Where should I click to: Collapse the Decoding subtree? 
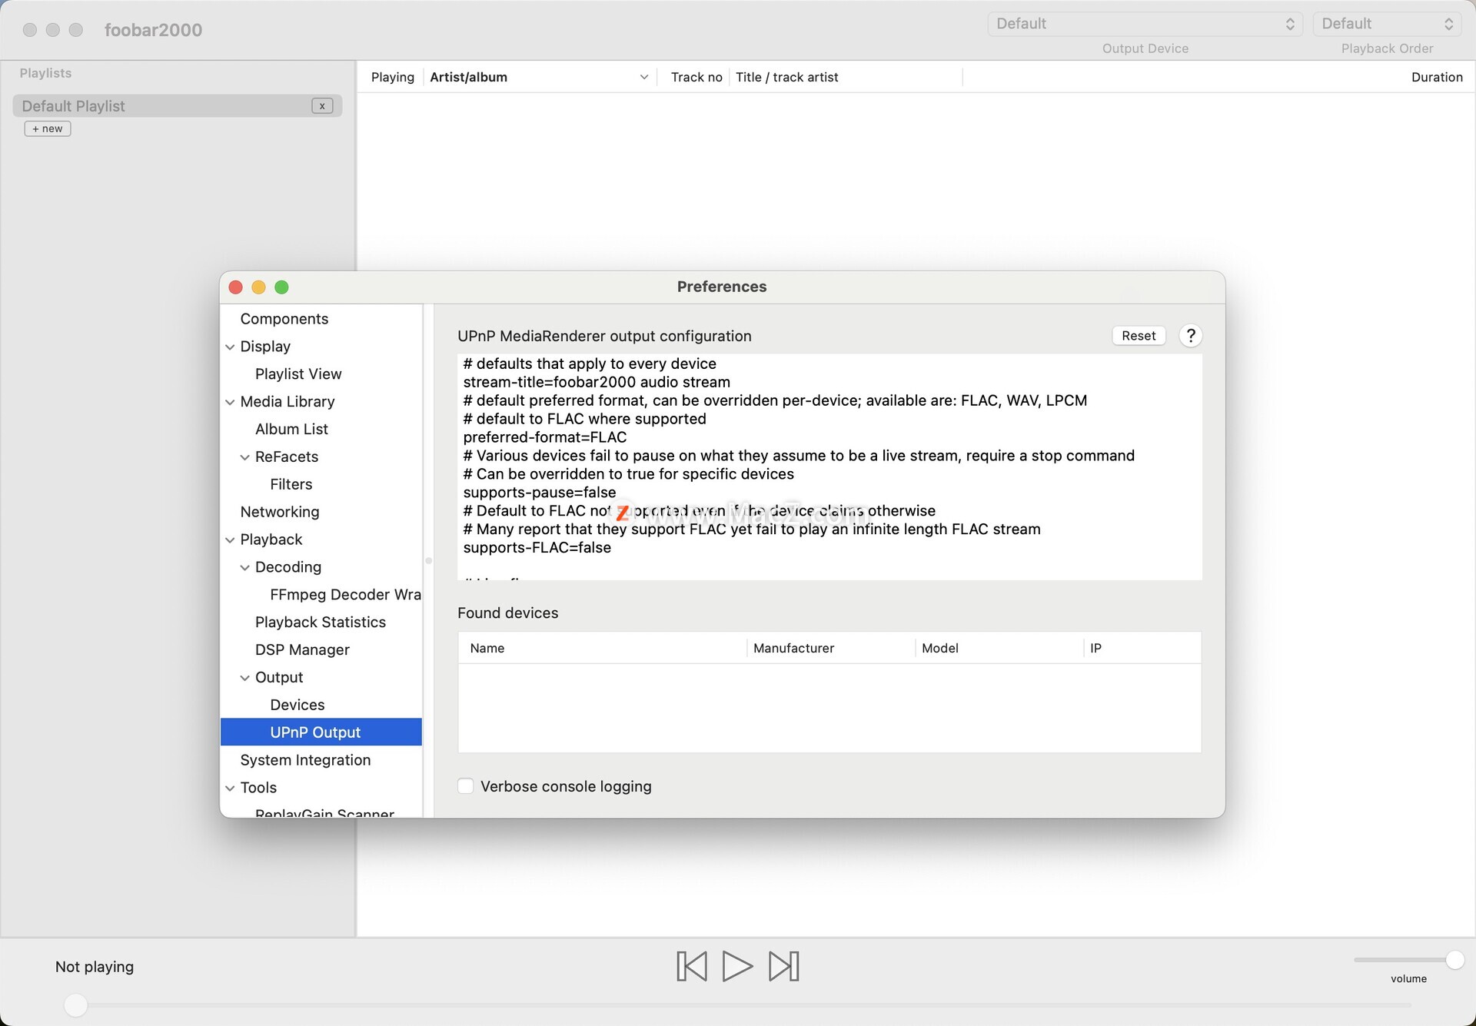point(244,567)
